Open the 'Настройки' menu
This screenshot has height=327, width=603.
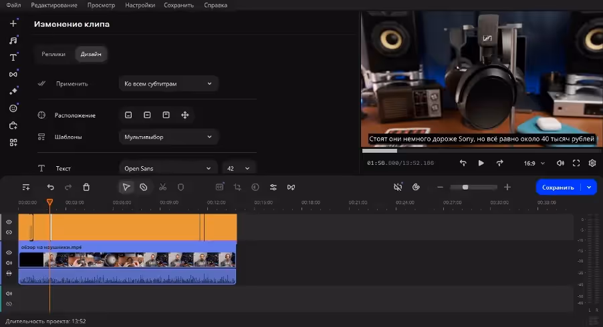click(140, 5)
